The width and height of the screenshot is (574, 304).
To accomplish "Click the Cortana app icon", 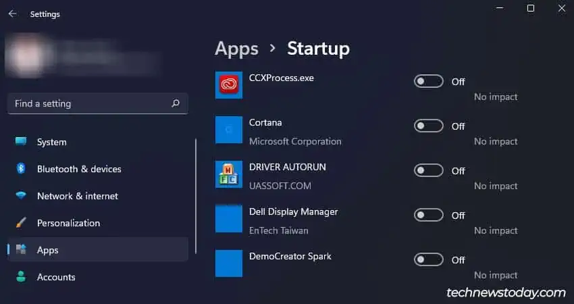I will [229, 130].
